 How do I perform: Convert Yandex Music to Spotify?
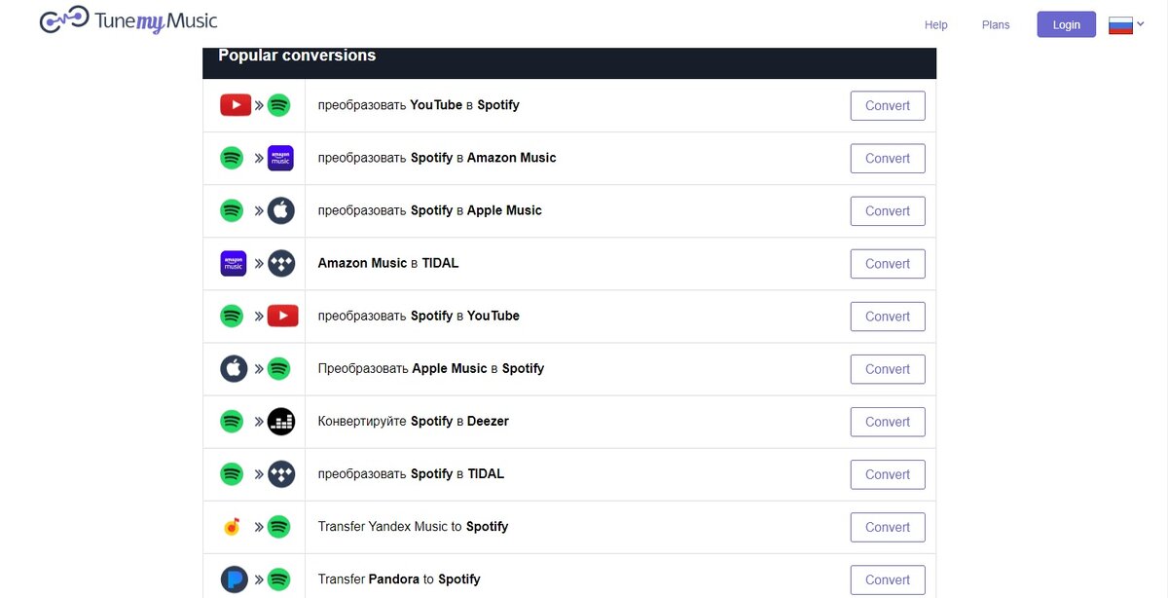pyautogui.click(x=888, y=526)
